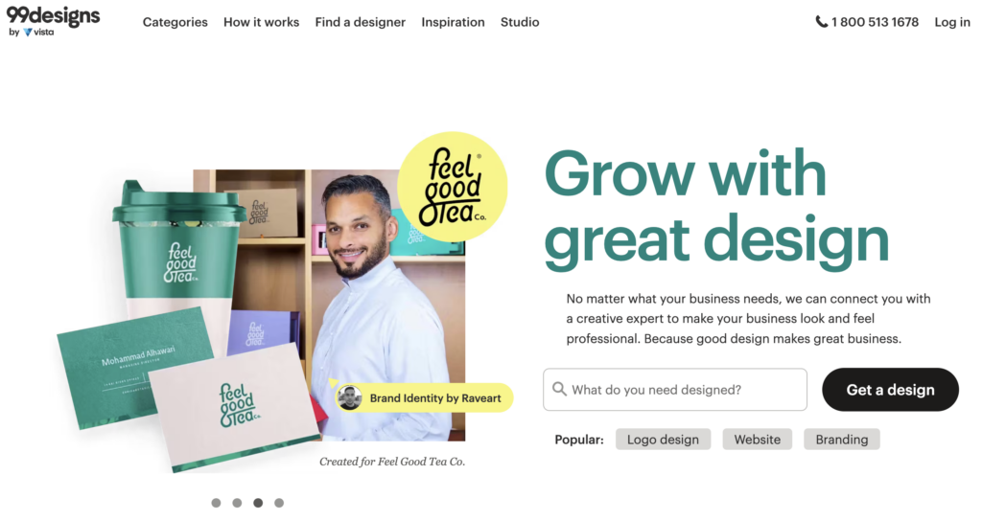Select the second carousel dot
This screenshot has height=520, width=982.
pyautogui.click(x=237, y=503)
